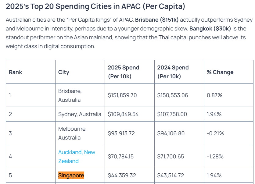Click the $94,106.80 spend value
Screen dimensions: 255x184
[x=173, y=133]
